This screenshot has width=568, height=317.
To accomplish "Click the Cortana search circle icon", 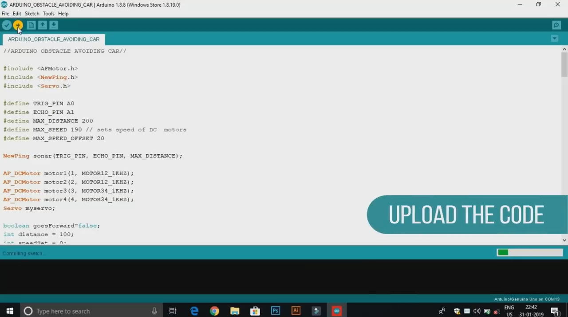I will [x=28, y=311].
